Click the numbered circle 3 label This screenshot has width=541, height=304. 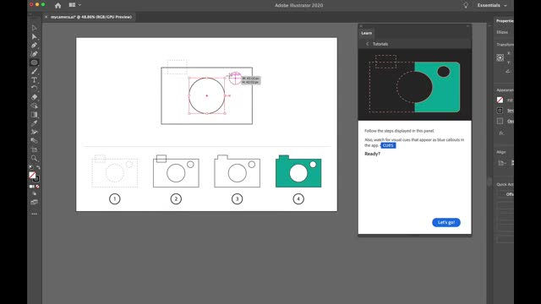coord(237,199)
